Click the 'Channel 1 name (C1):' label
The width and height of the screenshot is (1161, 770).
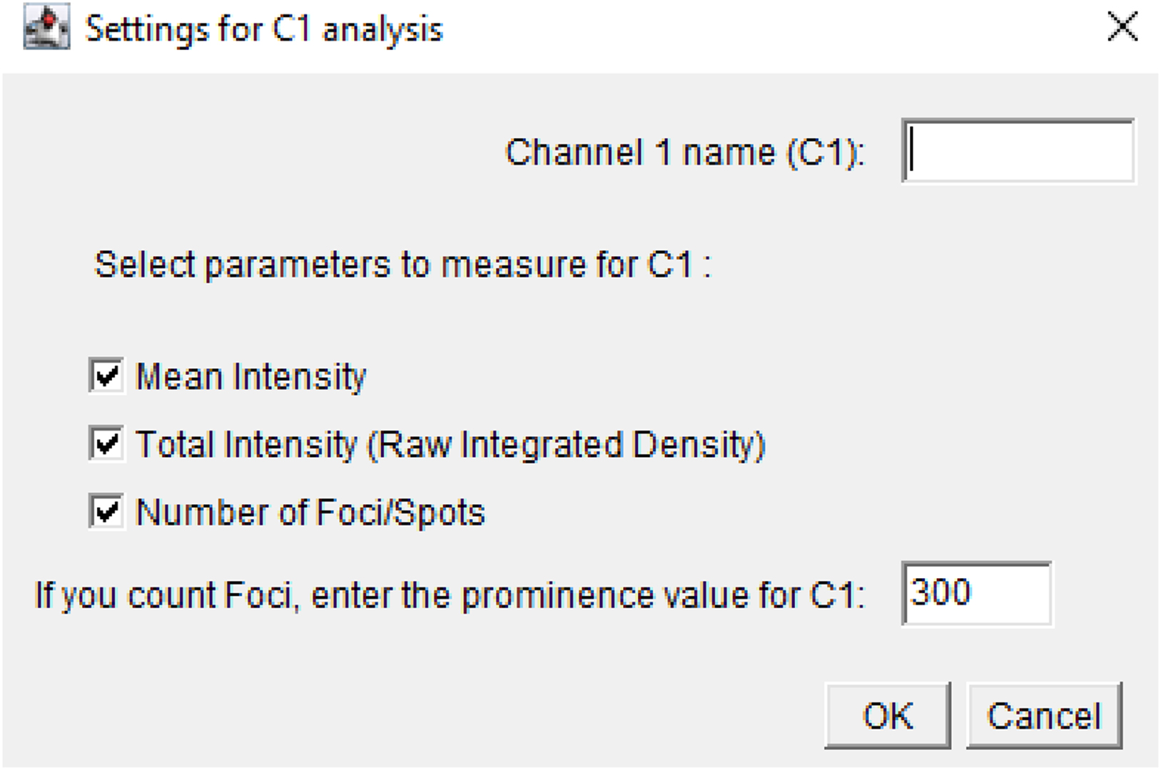point(685,153)
